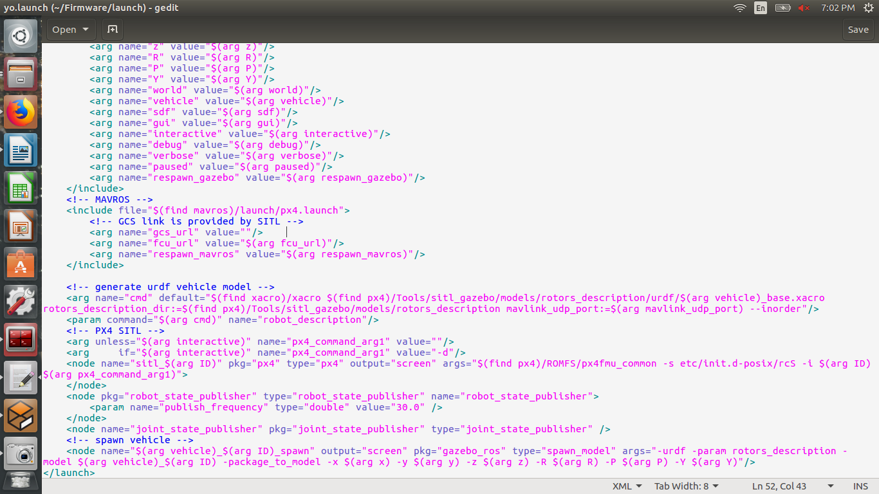The image size is (879, 494).
Task: Click the arg name="world" line
Action: 205,90
